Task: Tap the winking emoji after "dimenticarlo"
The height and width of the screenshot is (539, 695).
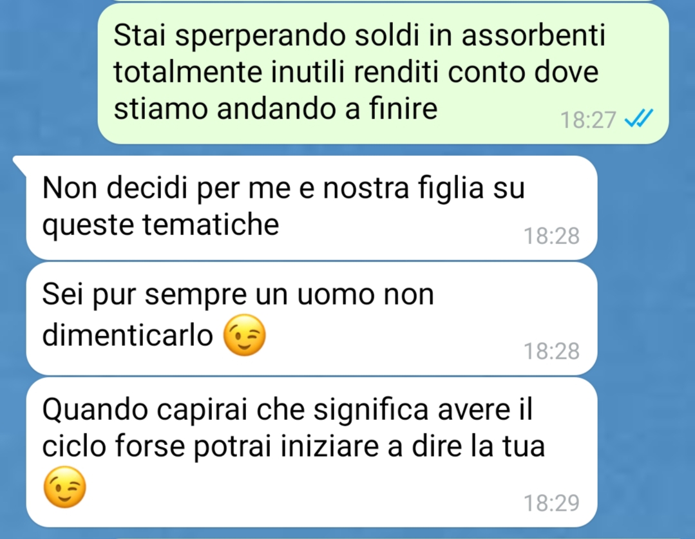Action: 244,335
